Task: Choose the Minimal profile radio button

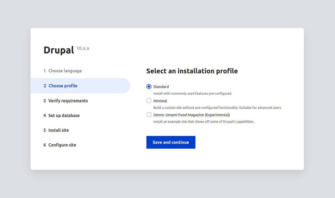Action: point(149,101)
